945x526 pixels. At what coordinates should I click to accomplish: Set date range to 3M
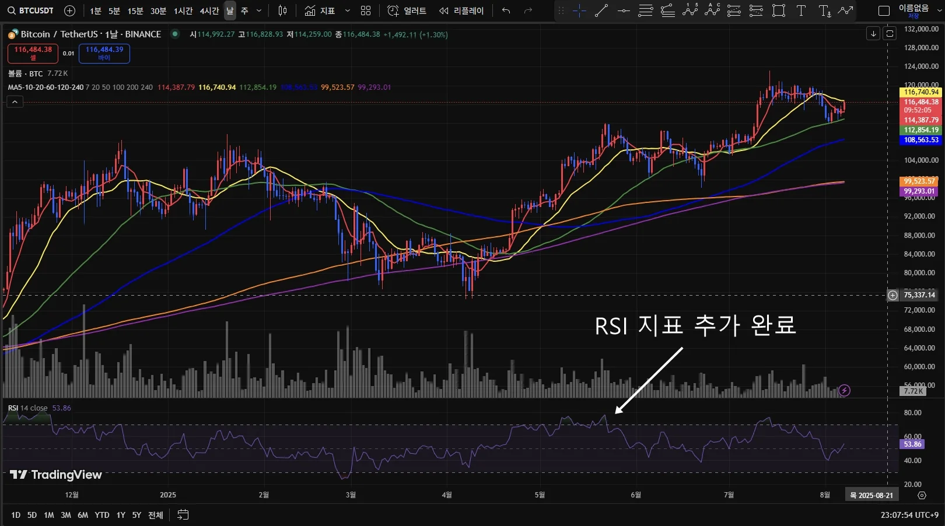pyautogui.click(x=66, y=515)
